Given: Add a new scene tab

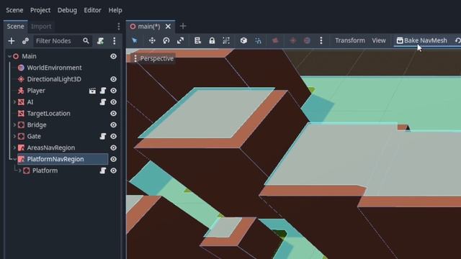Looking at the screenshot, I should (183, 26).
